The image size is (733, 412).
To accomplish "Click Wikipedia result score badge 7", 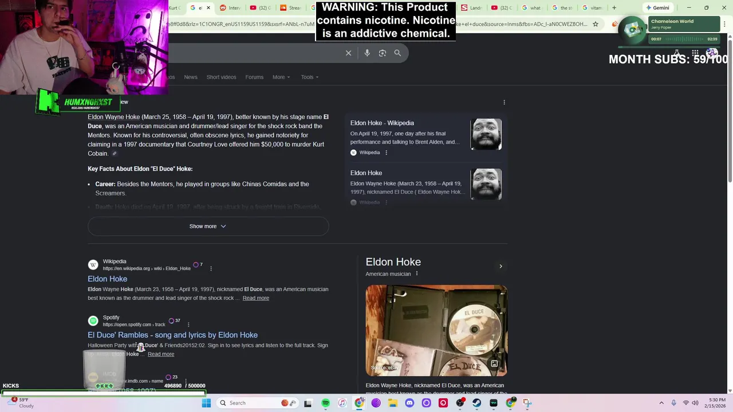I will pyautogui.click(x=198, y=264).
